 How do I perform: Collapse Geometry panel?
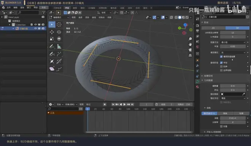point(208,80)
